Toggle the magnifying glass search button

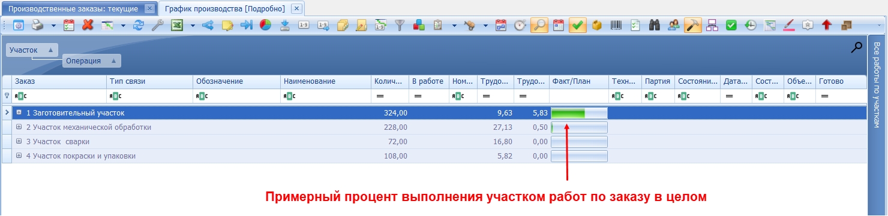point(539,25)
